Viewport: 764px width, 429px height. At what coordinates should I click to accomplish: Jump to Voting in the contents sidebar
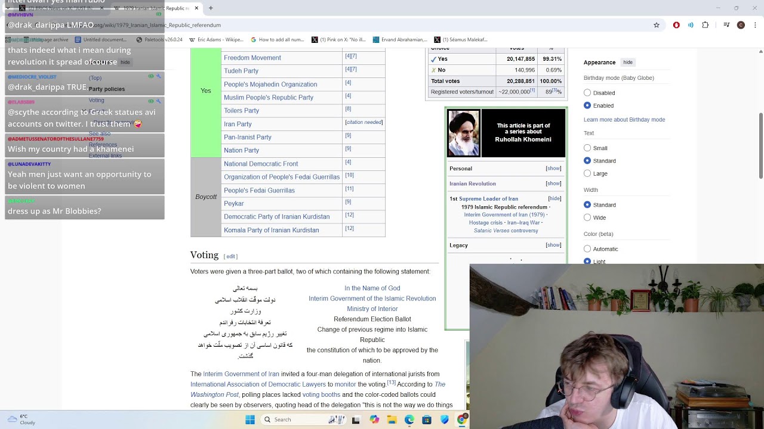tap(96, 100)
